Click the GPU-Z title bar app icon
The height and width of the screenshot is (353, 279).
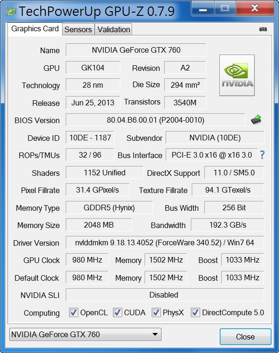pos(11,11)
